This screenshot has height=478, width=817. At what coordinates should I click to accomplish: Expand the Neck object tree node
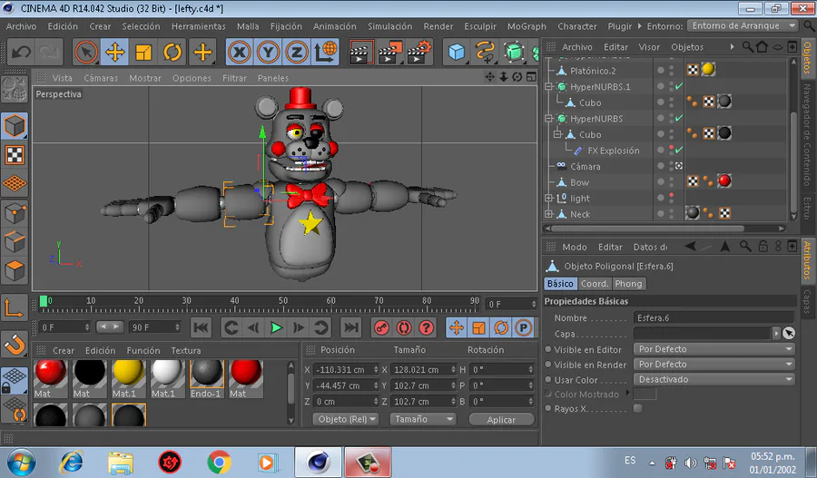click(x=548, y=214)
